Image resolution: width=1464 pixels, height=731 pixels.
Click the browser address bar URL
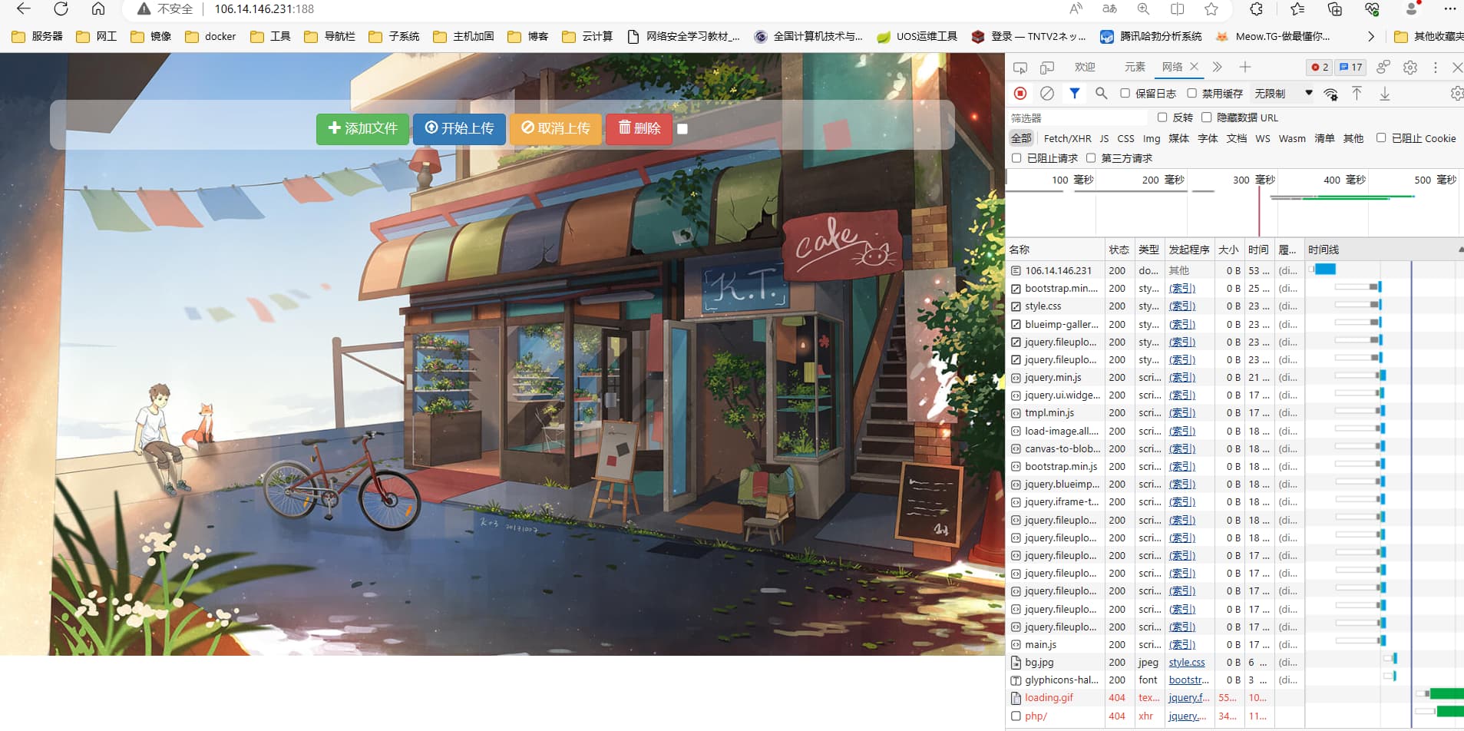point(264,9)
